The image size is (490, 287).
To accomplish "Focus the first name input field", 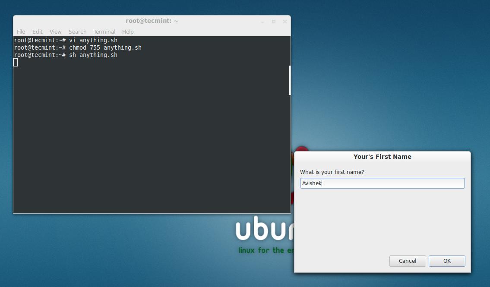I will [x=382, y=183].
